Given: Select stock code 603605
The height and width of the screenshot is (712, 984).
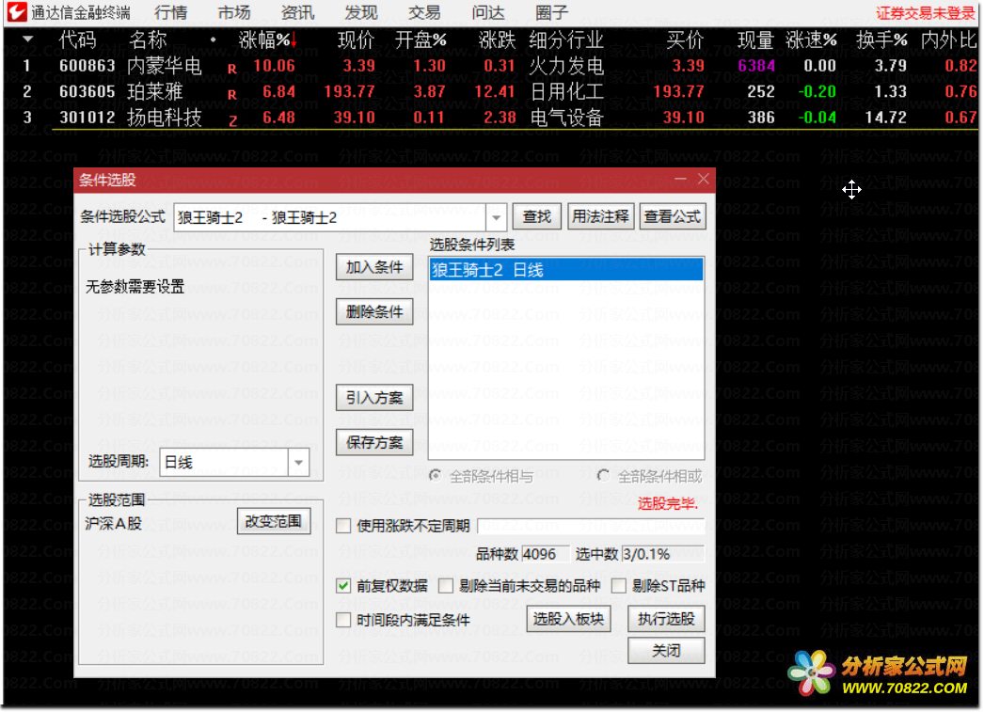Looking at the screenshot, I should tap(87, 92).
